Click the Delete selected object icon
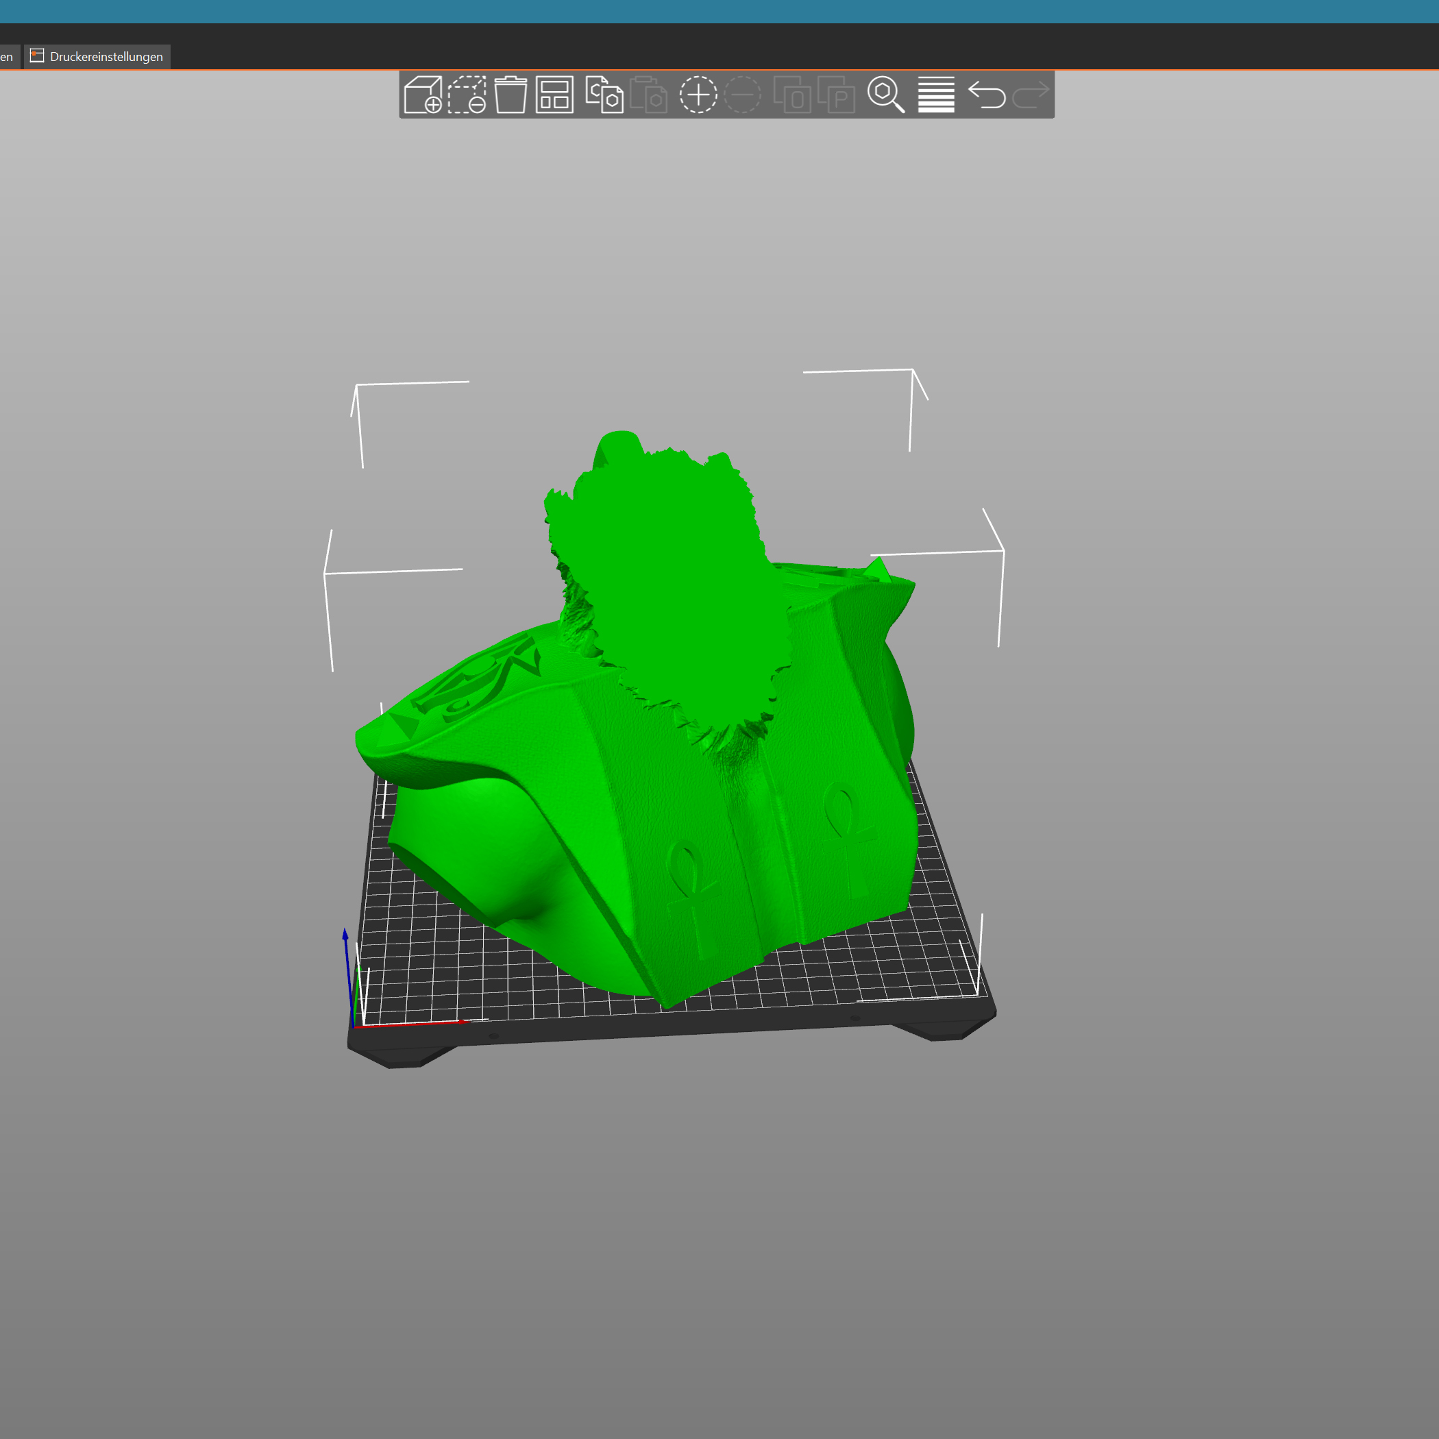Viewport: 1439px width, 1439px height. [467, 95]
